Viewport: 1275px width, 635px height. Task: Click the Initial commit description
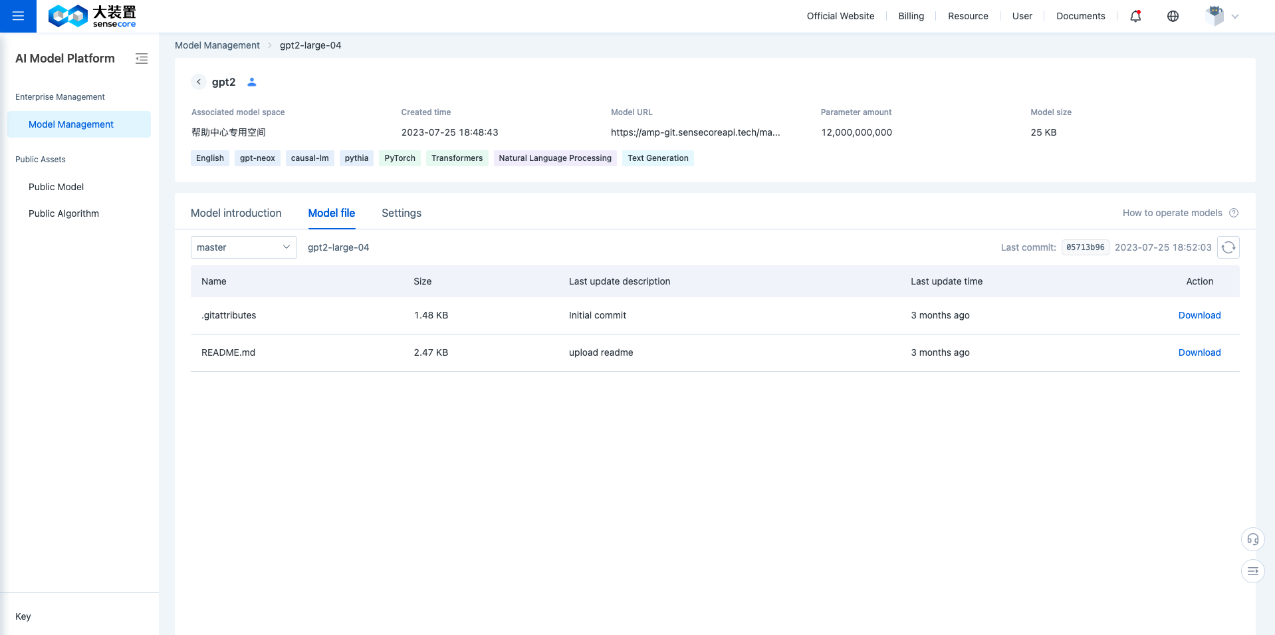pyautogui.click(x=598, y=315)
